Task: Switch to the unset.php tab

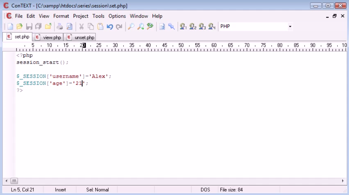Action: click(82, 37)
